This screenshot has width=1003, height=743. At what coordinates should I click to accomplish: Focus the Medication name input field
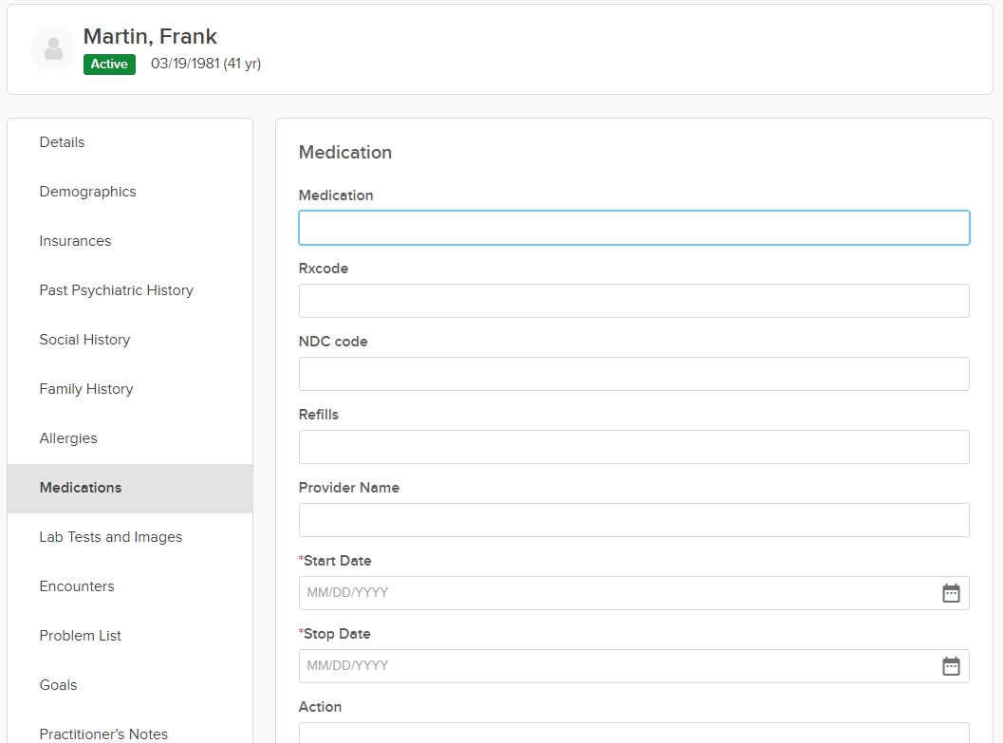(634, 228)
